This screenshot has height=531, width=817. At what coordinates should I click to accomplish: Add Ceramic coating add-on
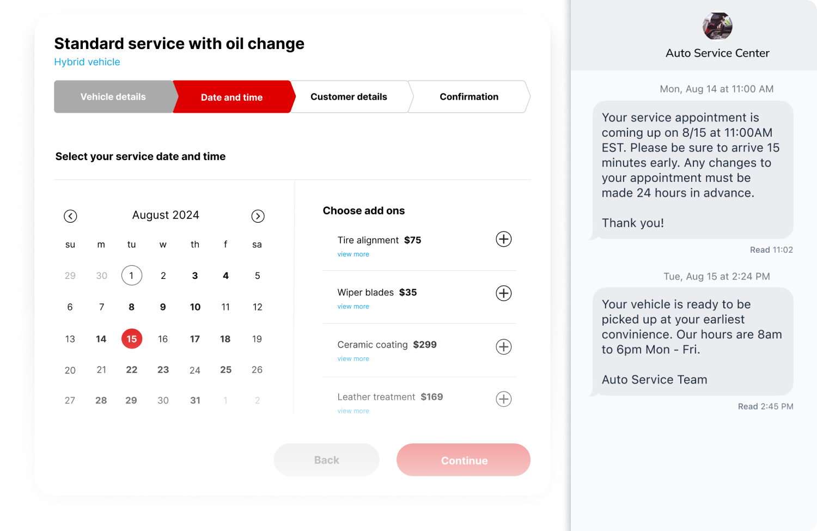(503, 346)
